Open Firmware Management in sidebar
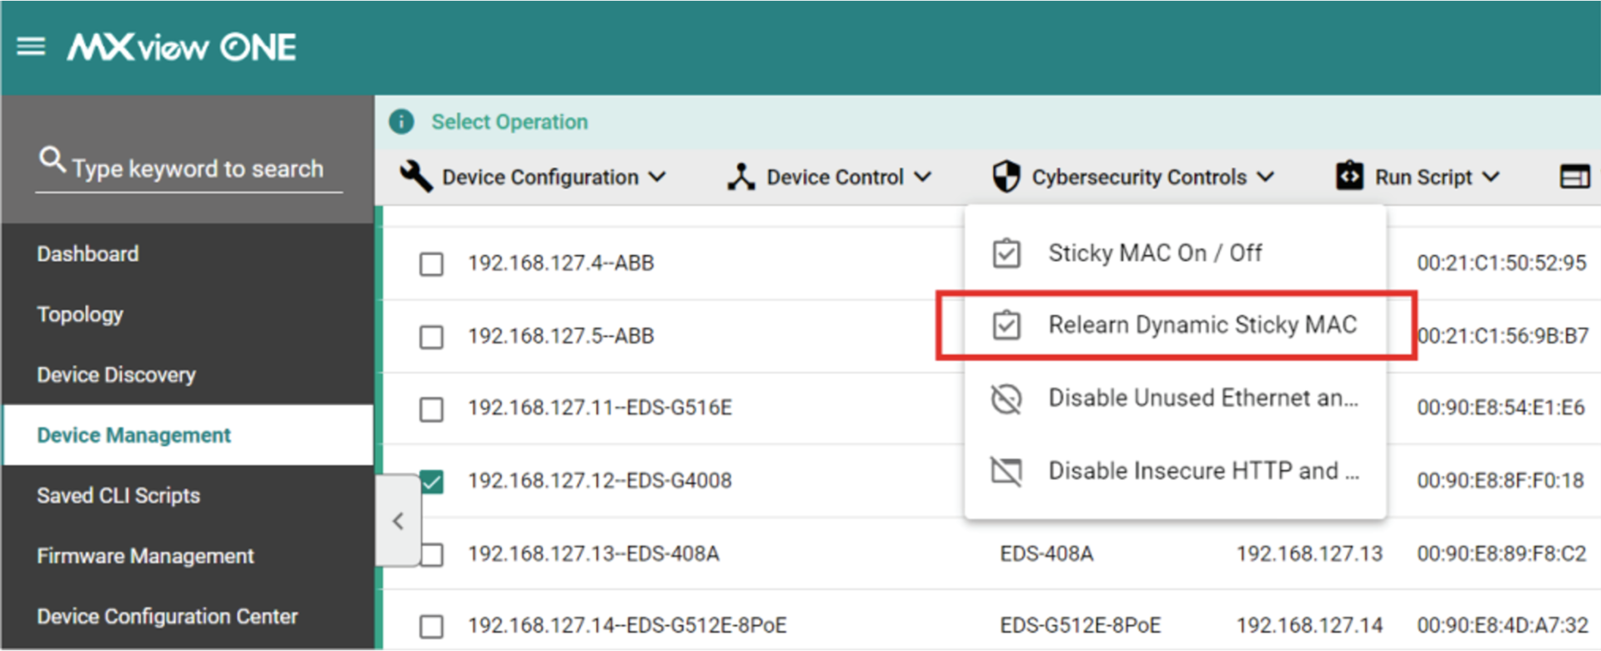1601x651 pixels. click(188, 556)
